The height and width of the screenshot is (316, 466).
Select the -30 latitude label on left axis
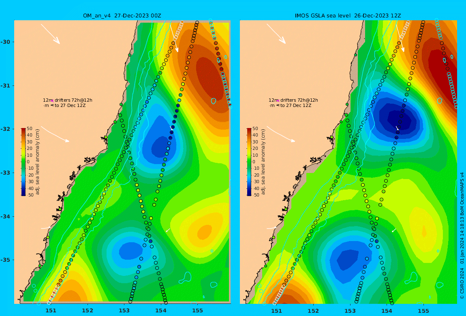(x=5, y=42)
